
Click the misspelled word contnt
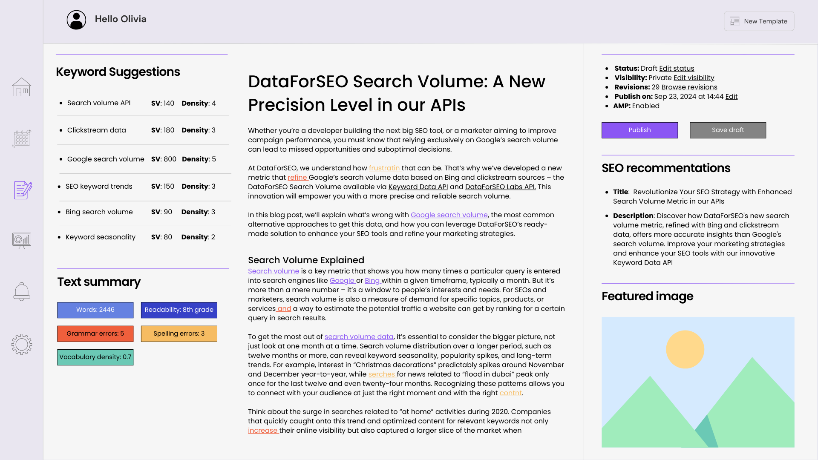(510, 393)
